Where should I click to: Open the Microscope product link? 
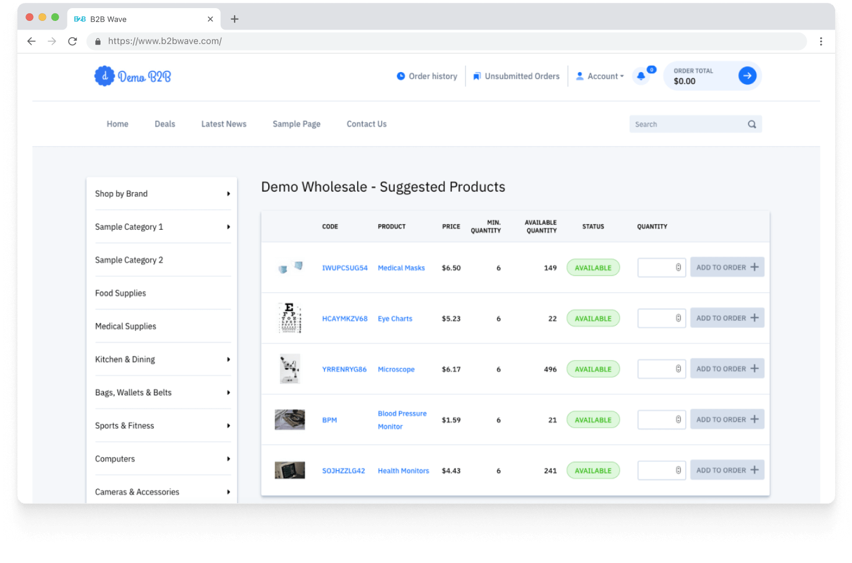pos(396,369)
